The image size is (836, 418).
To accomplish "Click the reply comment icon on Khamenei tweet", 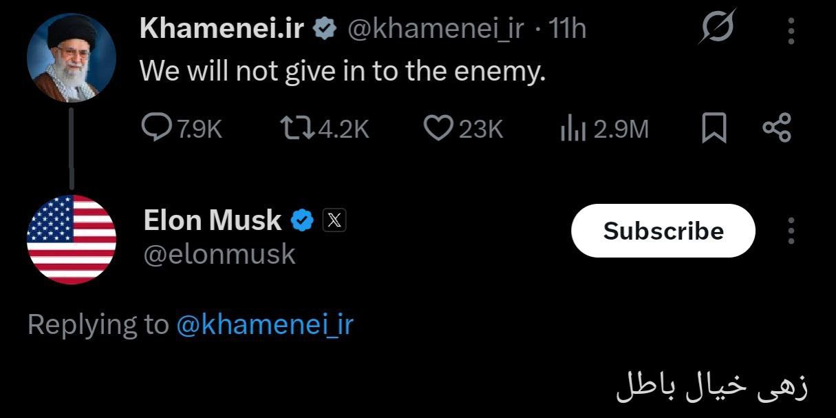I will click(158, 128).
